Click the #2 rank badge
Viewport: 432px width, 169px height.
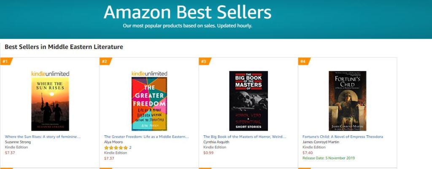tap(105, 62)
